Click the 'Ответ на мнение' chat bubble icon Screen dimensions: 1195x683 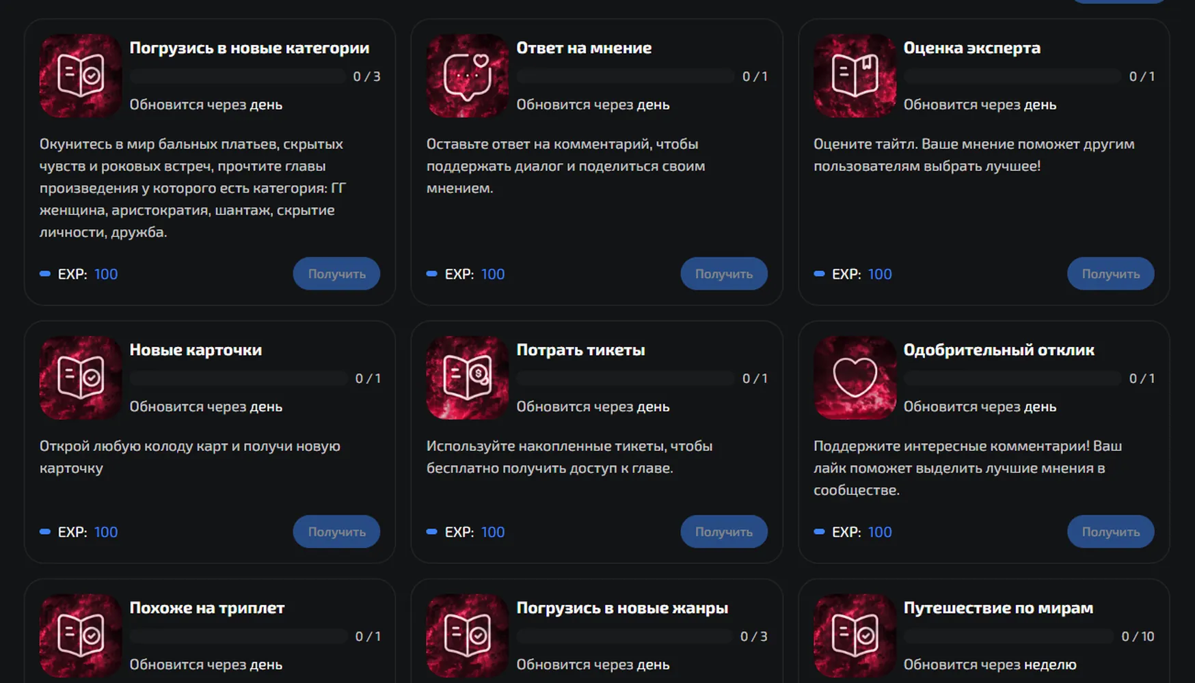pyautogui.click(x=468, y=76)
